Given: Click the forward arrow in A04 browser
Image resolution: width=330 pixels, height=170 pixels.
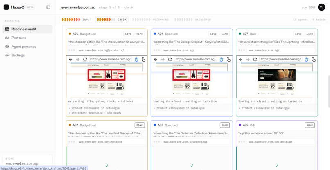Looking at the screenshot, I should pos(163,60).
